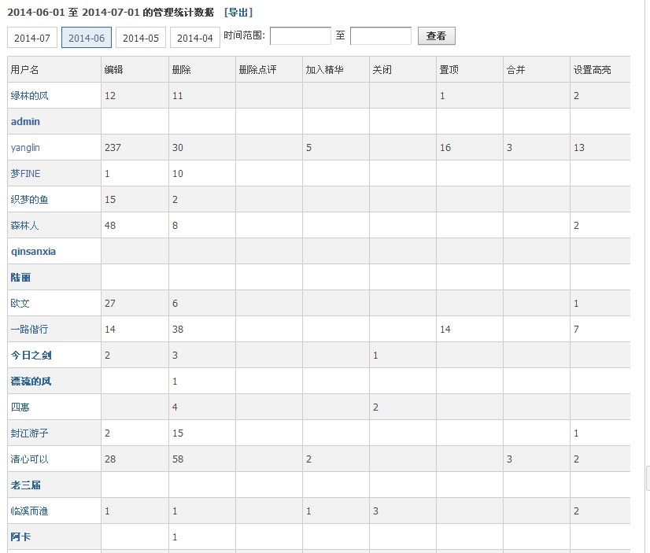The height and width of the screenshot is (553, 650).
Task: Click 梦FINE's delete count 10
Action: [178, 174]
